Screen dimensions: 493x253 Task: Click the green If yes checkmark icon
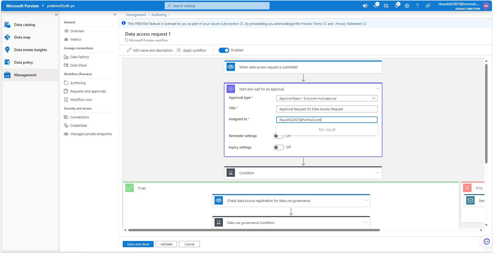(x=130, y=188)
